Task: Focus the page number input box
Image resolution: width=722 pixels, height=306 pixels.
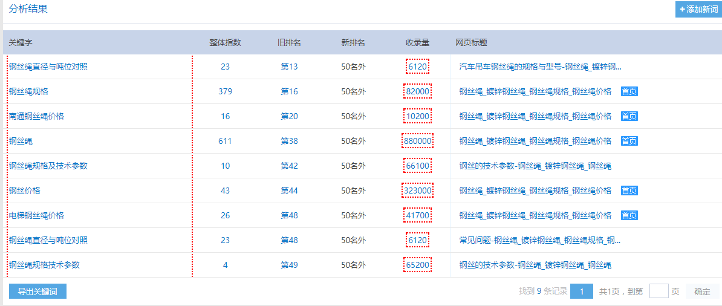Action: (x=659, y=291)
